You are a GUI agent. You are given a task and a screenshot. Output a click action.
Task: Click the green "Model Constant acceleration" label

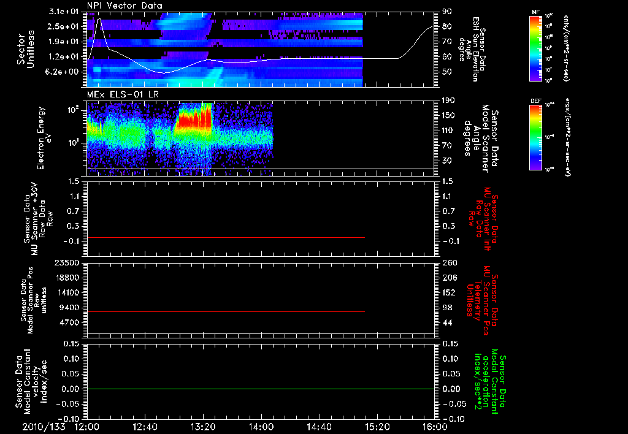(490, 382)
